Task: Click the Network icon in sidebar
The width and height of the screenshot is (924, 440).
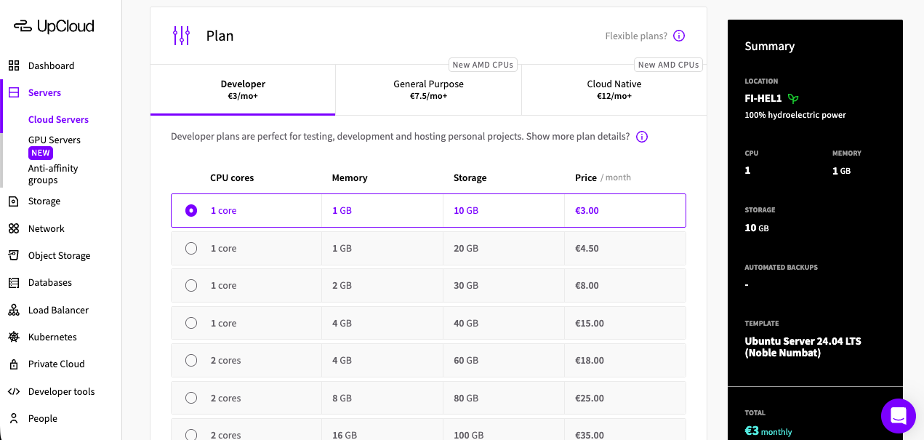Action: [x=14, y=228]
